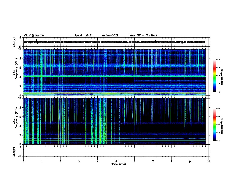Click the ch.1 spectrogram plot
Screen dimensions: 235x181
(x=115, y=72)
